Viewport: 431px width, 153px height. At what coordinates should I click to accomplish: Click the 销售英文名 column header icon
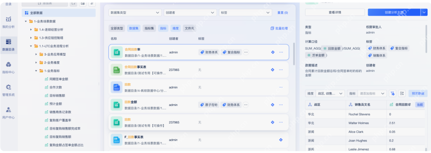point(351,105)
